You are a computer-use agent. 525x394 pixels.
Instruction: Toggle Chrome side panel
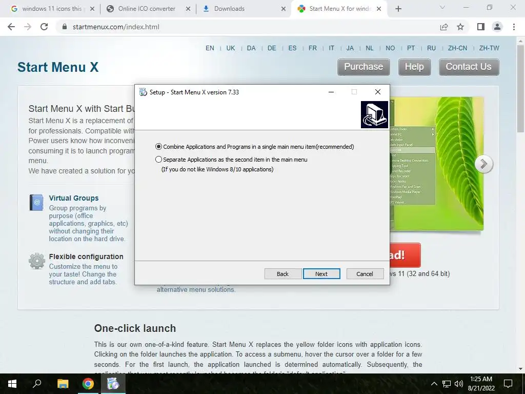[x=481, y=27]
